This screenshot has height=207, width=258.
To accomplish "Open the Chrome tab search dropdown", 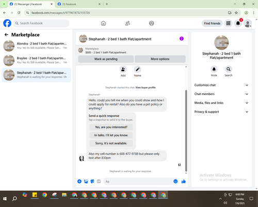I will coord(4,4).
